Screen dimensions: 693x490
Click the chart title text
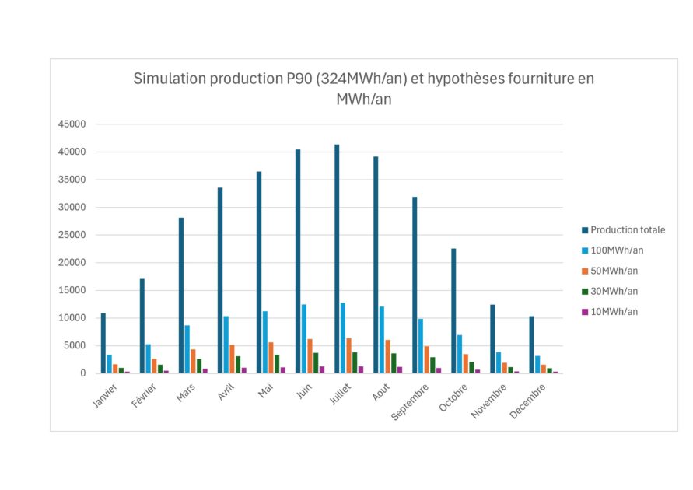[363, 89]
